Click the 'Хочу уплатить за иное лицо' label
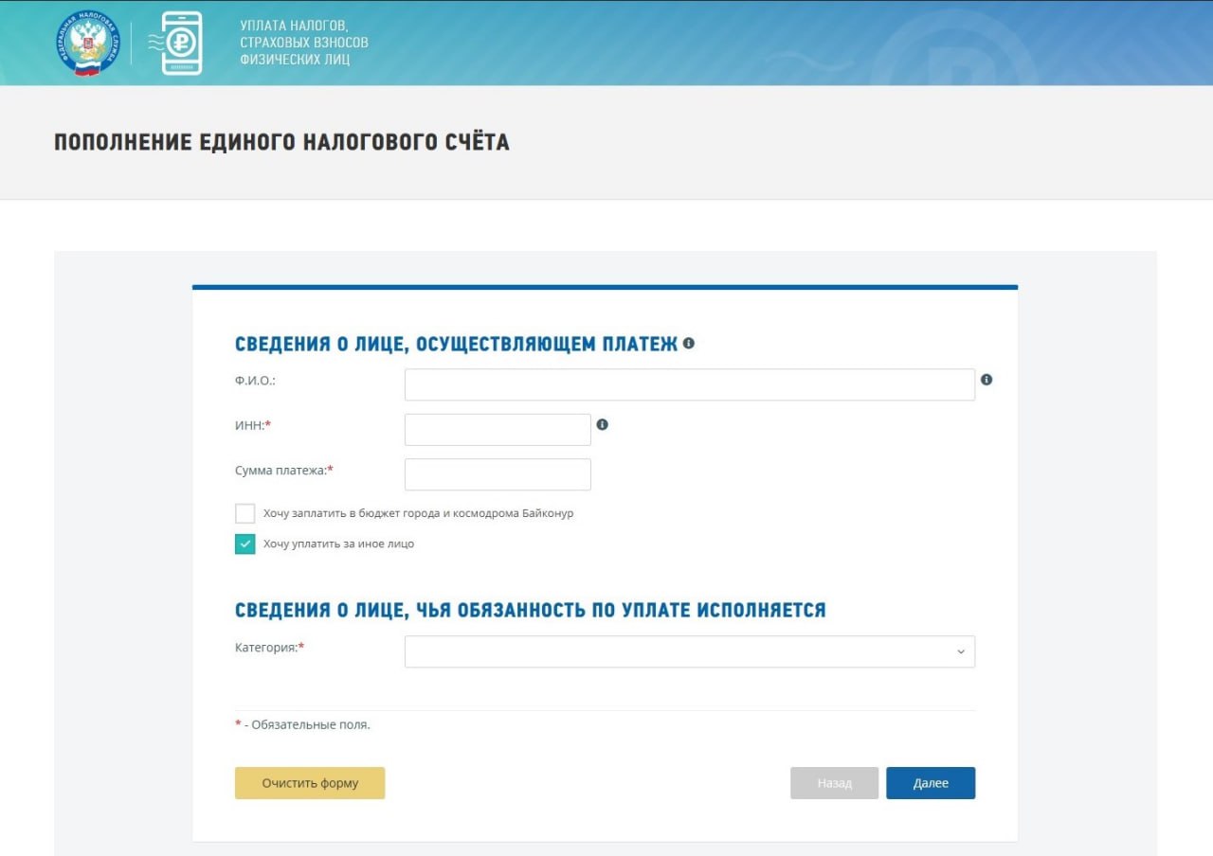The image size is (1213, 856). (x=338, y=544)
